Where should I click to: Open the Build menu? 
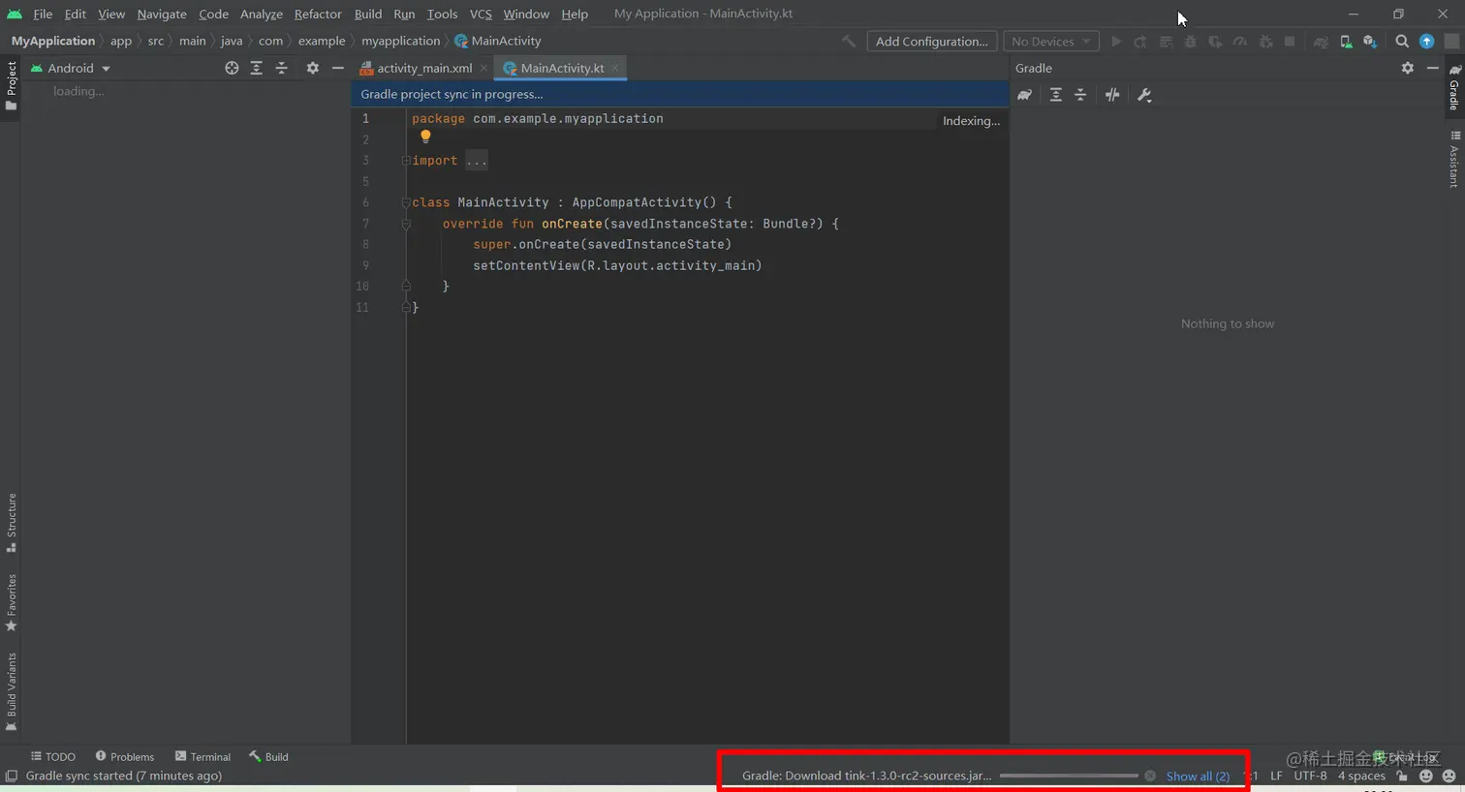tap(368, 14)
